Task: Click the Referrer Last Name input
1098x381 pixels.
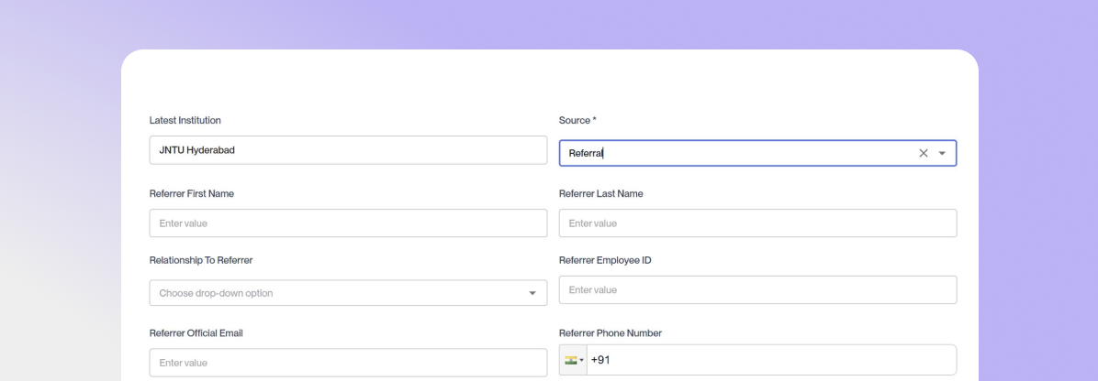Action: point(757,223)
